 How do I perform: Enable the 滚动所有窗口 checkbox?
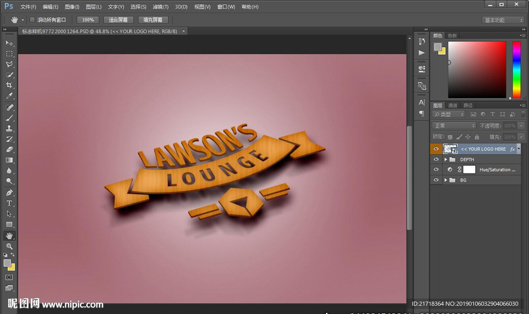[x=33, y=20]
